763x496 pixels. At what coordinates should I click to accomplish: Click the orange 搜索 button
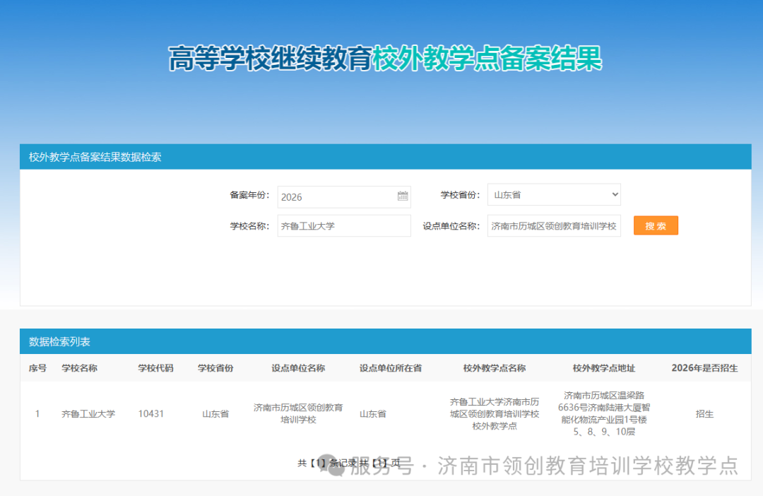656,226
